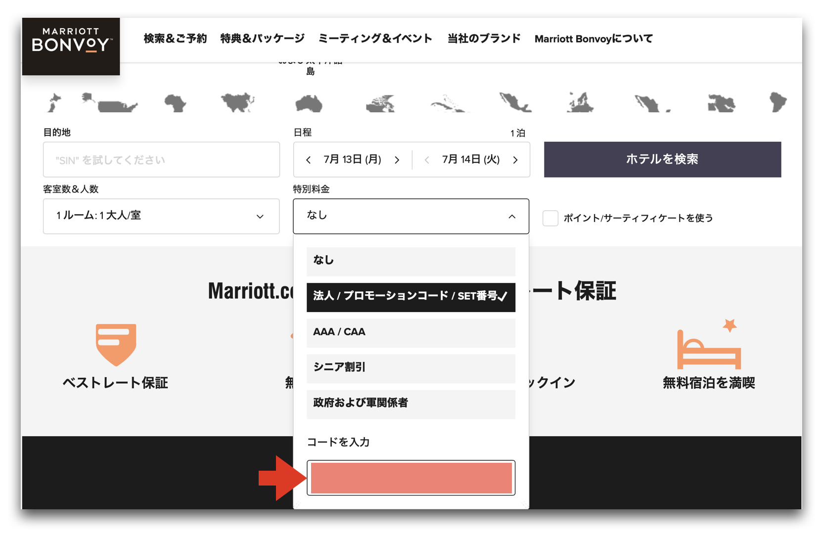Choose the Africa region map icon
Screen dimensions: 819x533
pyautogui.click(x=175, y=103)
